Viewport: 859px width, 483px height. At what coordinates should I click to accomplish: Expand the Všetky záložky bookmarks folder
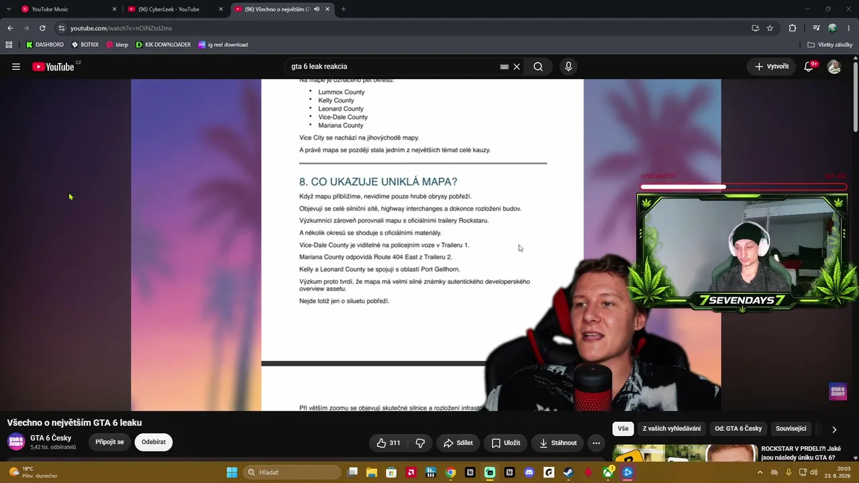pyautogui.click(x=829, y=45)
